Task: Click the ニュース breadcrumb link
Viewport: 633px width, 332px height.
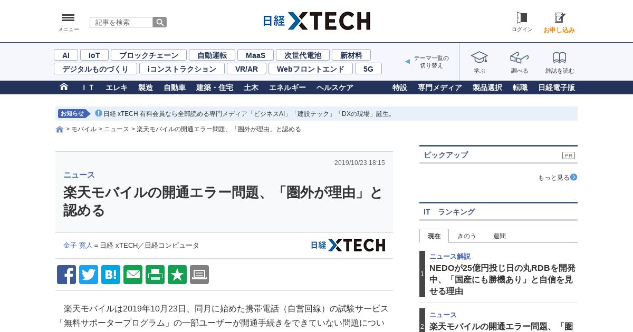Action: [x=117, y=129]
